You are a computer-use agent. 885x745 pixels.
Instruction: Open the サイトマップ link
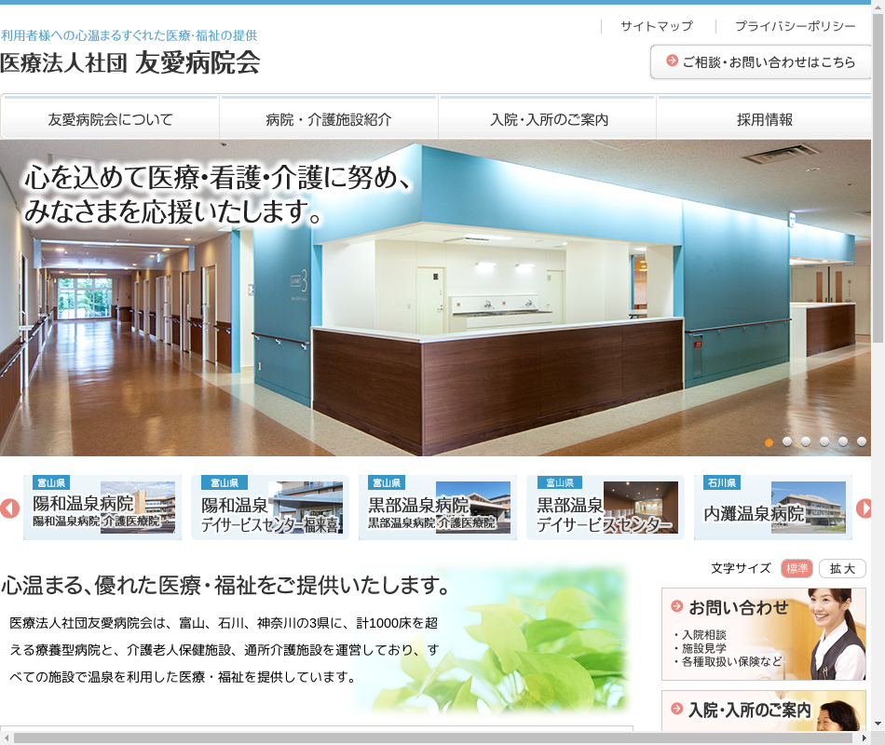point(657,26)
